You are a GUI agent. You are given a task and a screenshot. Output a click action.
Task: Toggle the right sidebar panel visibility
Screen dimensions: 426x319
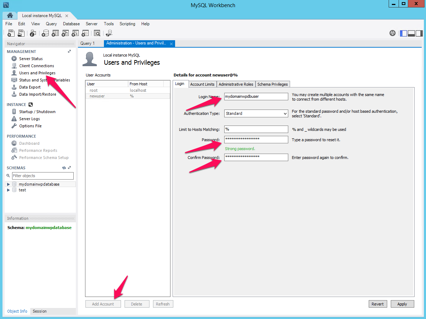coord(419,33)
